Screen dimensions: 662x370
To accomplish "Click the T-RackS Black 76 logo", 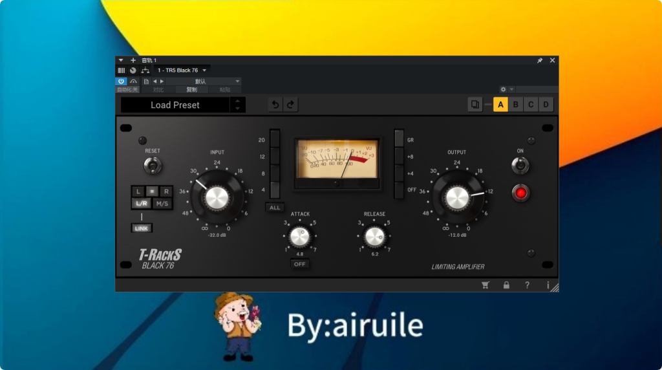I will tap(160, 259).
